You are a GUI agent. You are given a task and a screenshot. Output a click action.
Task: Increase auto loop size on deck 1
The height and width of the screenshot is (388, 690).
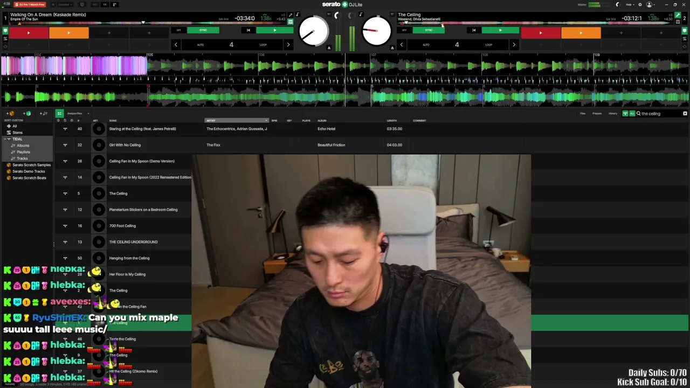pos(288,45)
